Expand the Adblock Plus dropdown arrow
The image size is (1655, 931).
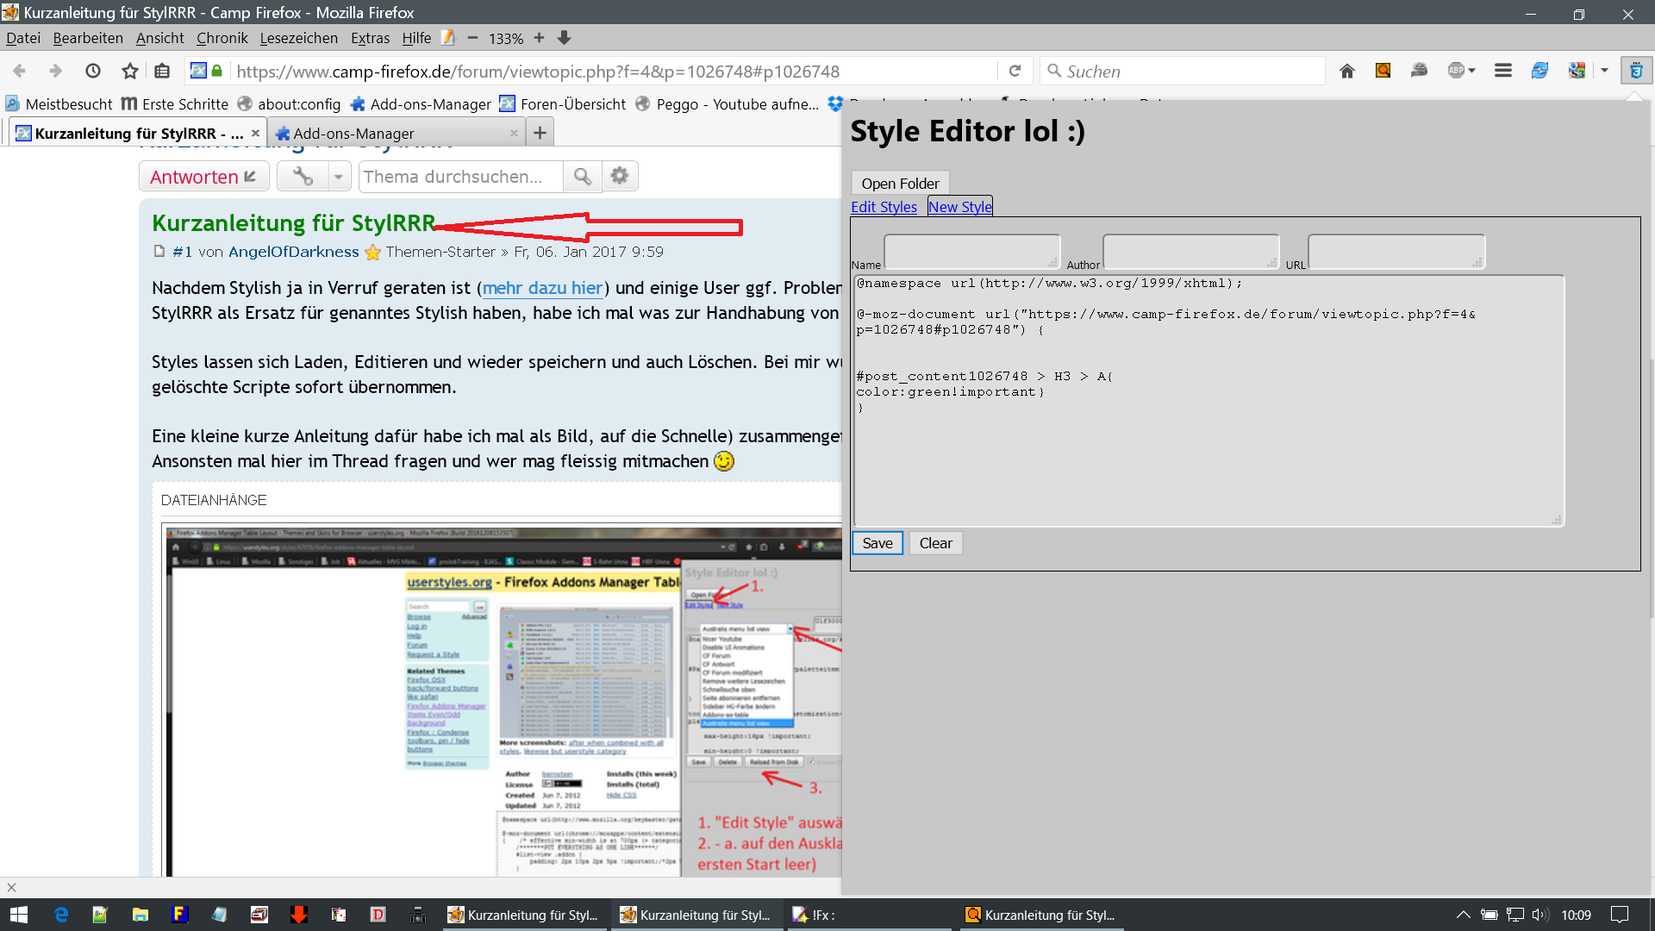pyautogui.click(x=1472, y=71)
